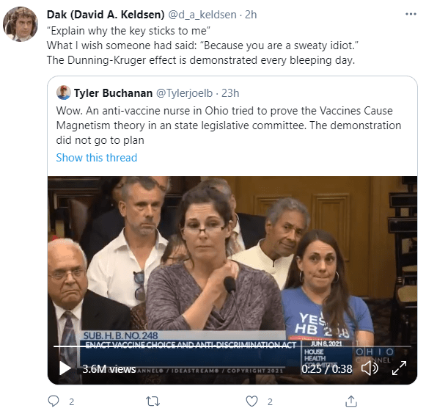Open the @d_a_keldsen handle
This screenshot has width=426, height=411.
[202, 15]
